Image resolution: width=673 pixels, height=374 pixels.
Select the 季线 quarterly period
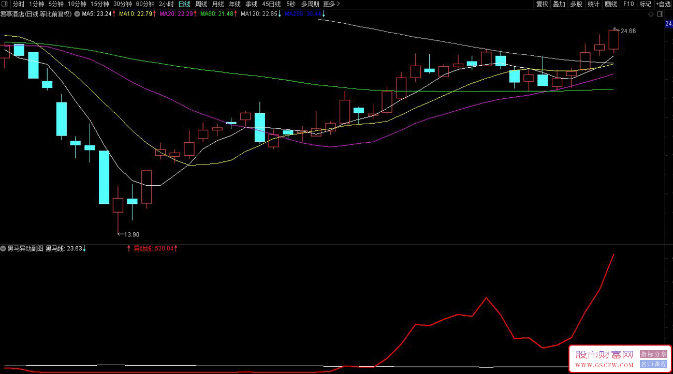[x=252, y=4]
